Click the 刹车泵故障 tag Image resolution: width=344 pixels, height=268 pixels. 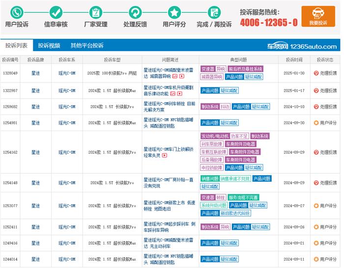pos(212,144)
